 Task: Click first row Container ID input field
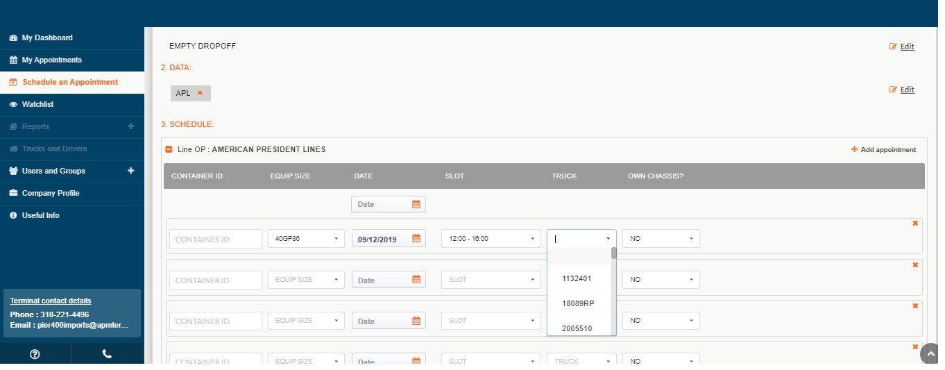coord(216,239)
